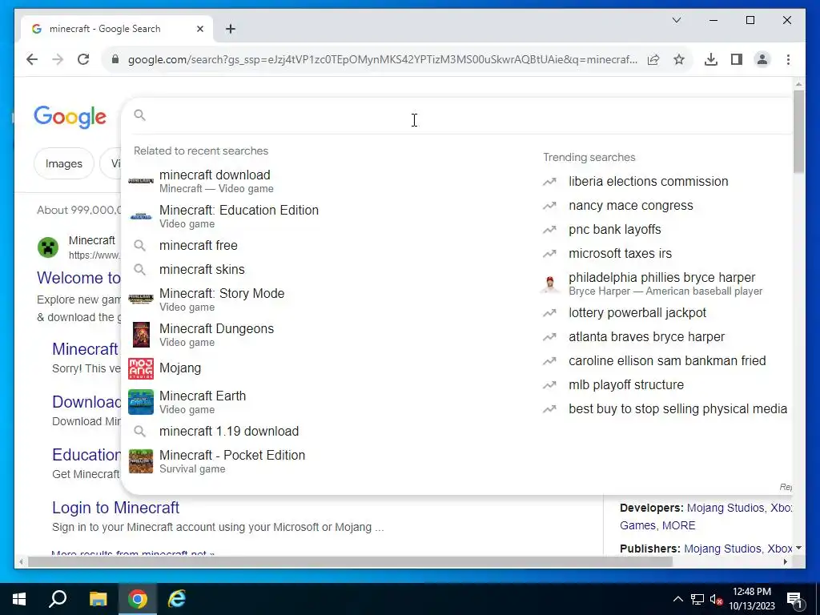The height and width of the screenshot is (615, 820).
Task: Pick suggestion 'Minecraft Dungeons'
Action: coord(329,335)
